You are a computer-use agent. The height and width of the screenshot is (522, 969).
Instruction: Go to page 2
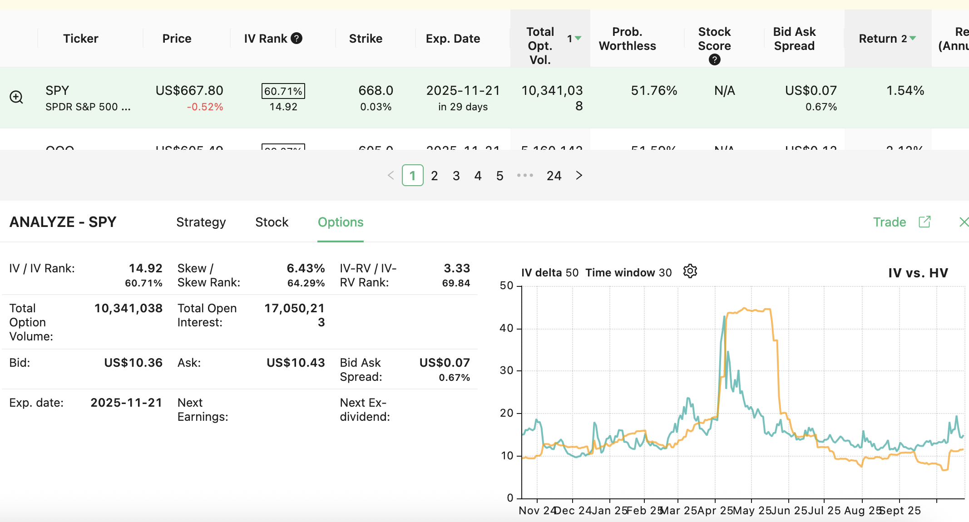(x=435, y=176)
